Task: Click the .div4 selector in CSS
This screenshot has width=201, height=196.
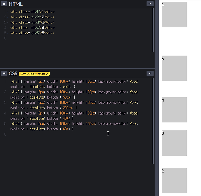Action: pos(15,113)
